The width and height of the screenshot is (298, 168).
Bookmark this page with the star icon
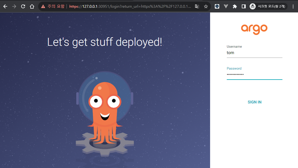click(206, 6)
